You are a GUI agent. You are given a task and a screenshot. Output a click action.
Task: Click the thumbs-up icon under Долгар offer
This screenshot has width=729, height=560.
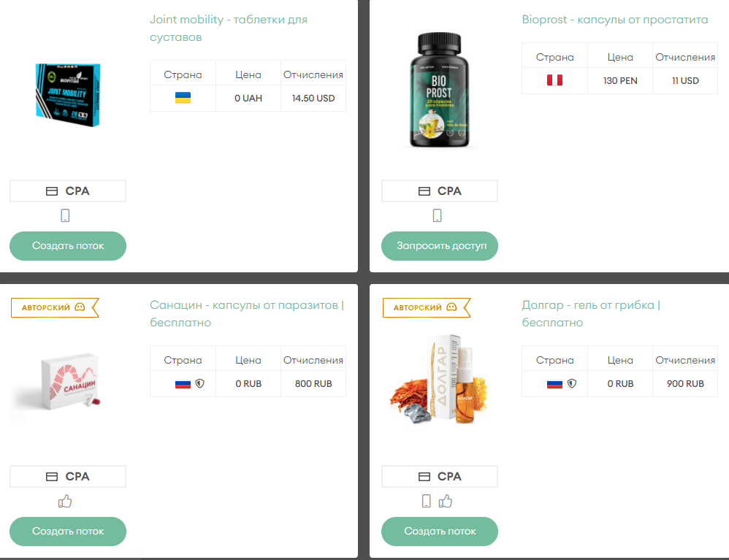(446, 501)
